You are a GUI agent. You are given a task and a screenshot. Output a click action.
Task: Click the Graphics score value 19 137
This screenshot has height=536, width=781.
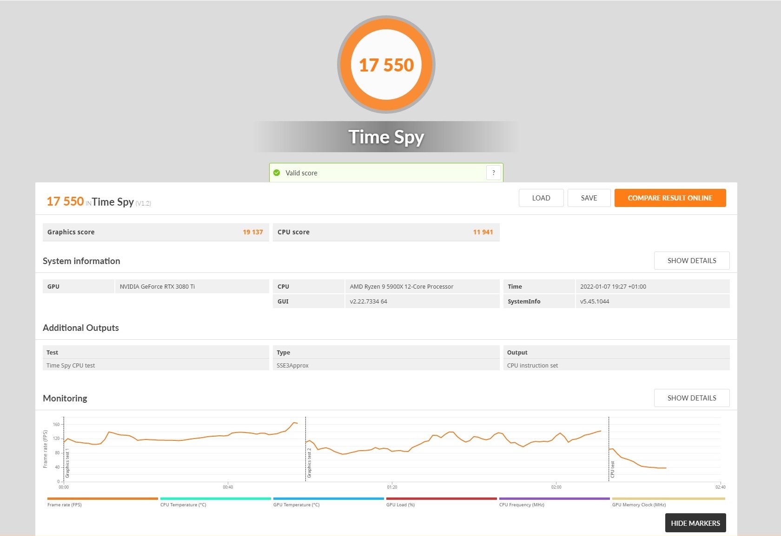point(253,232)
